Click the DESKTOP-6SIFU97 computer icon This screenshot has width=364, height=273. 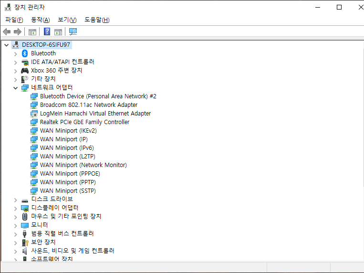(x=16, y=45)
